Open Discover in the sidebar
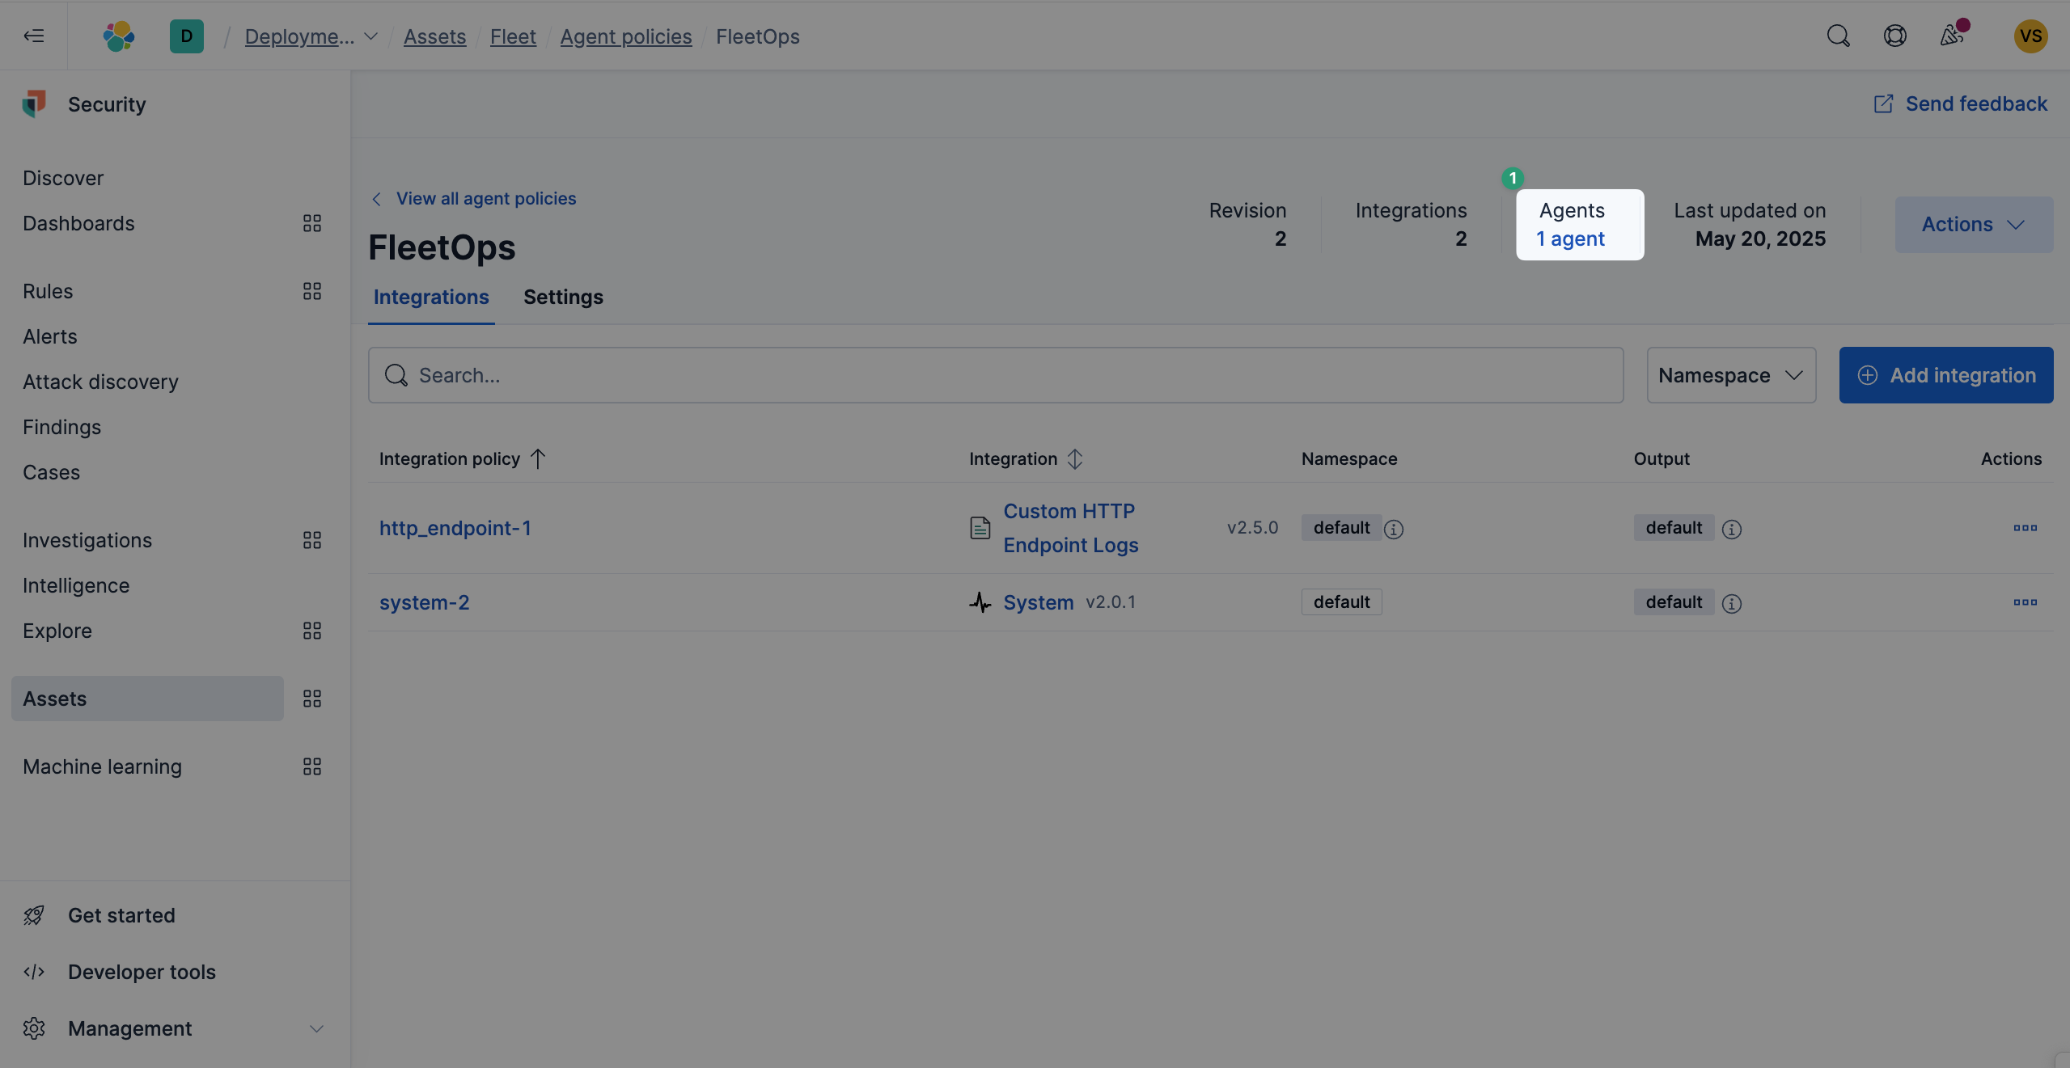This screenshot has width=2070, height=1068. tap(63, 178)
